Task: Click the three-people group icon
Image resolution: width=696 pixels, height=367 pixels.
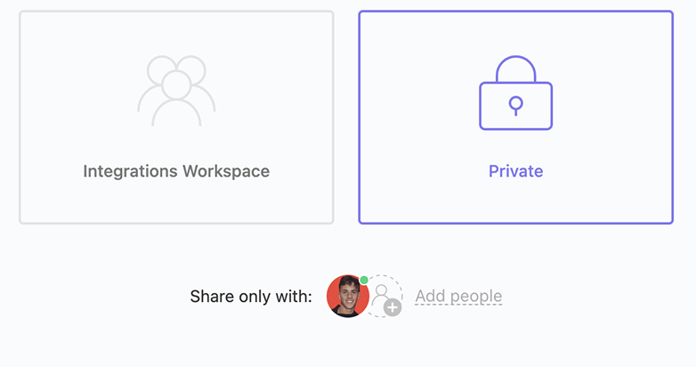Action: 176,91
